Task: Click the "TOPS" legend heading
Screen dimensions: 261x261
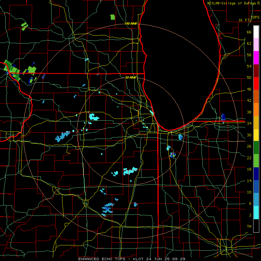Action: [x=255, y=17]
